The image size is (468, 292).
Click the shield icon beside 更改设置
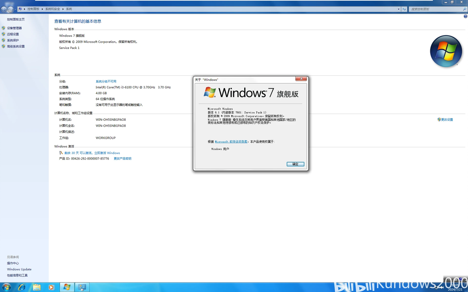tap(439, 120)
